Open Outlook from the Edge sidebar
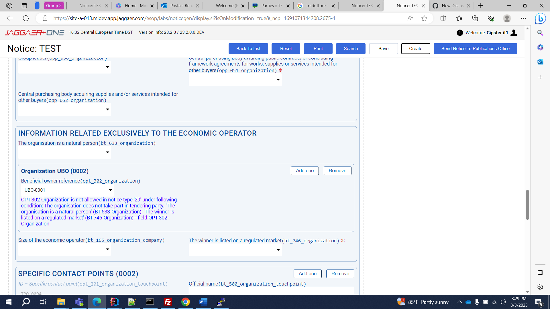550x309 pixels. pyautogui.click(x=540, y=62)
